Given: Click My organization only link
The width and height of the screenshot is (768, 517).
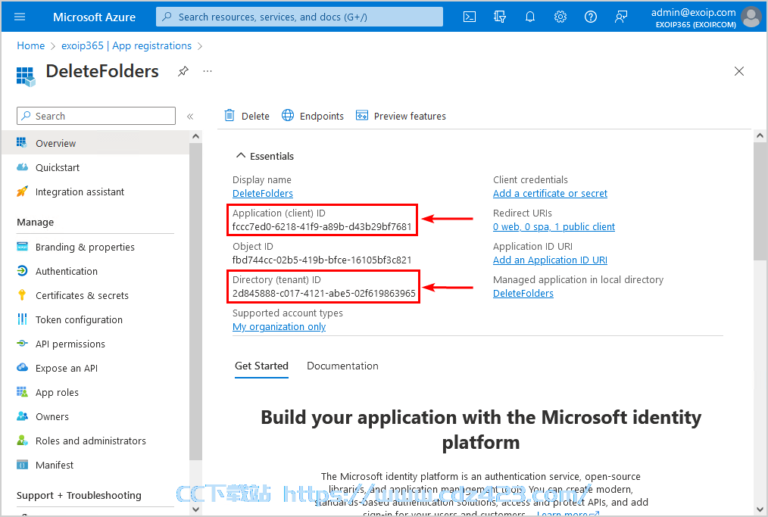Looking at the screenshot, I should tap(279, 326).
